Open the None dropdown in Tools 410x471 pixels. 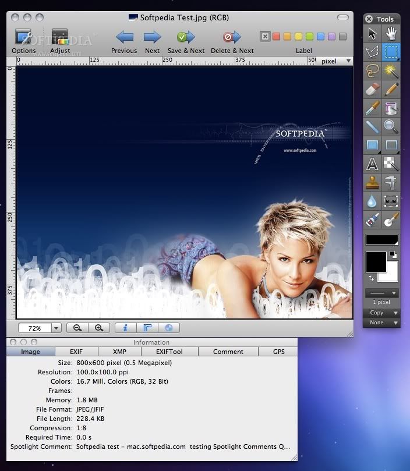click(x=381, y=323)
